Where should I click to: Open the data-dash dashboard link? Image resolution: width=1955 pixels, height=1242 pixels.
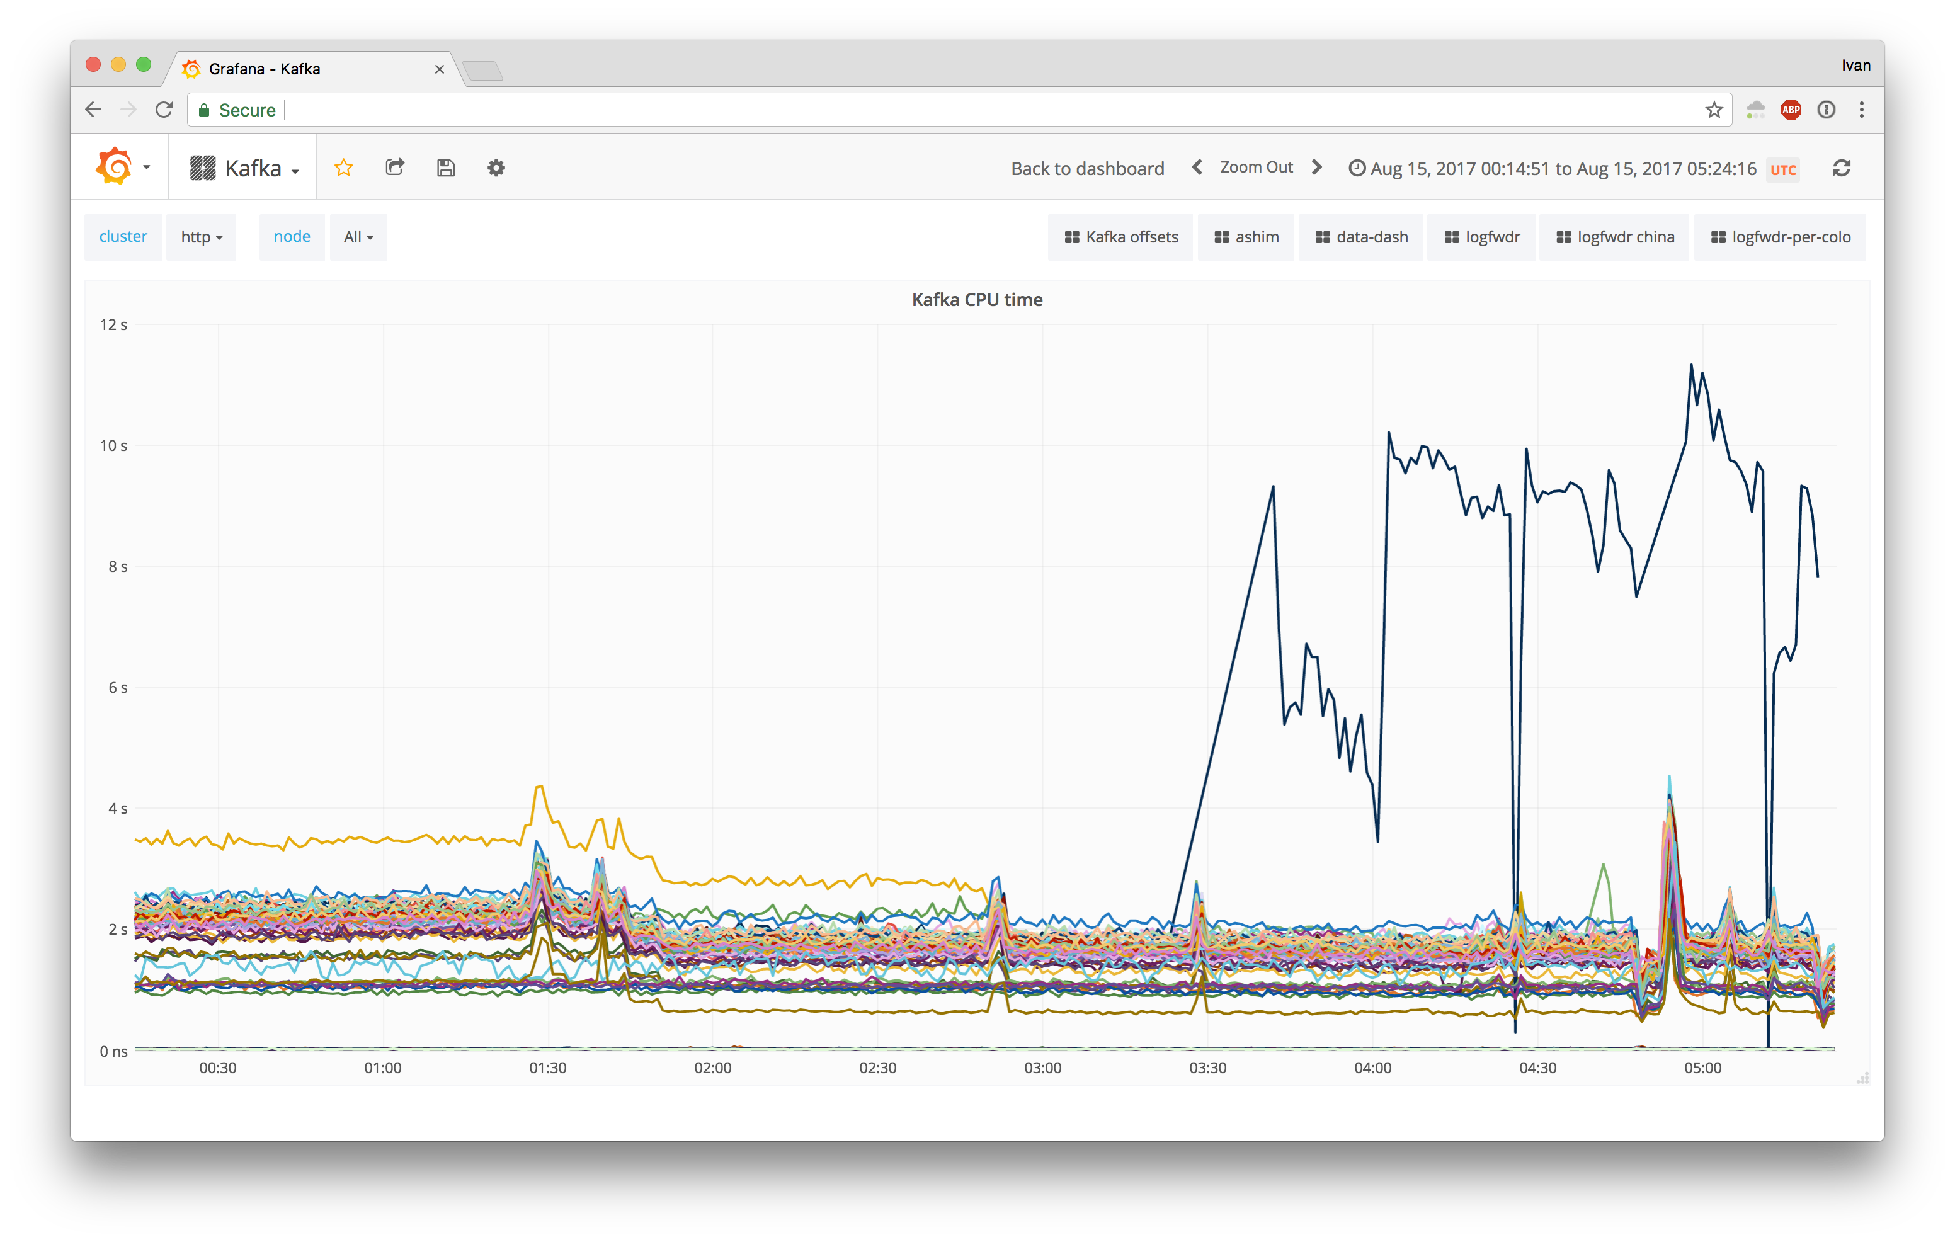click(1362, 237)
